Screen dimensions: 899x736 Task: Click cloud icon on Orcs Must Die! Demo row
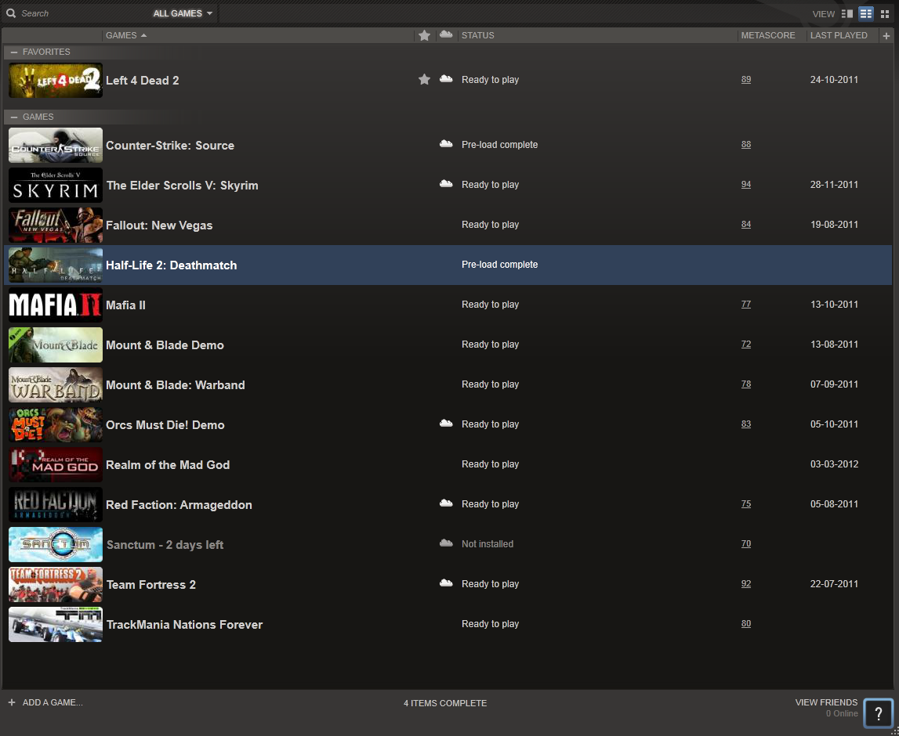(x=446, y=424)
